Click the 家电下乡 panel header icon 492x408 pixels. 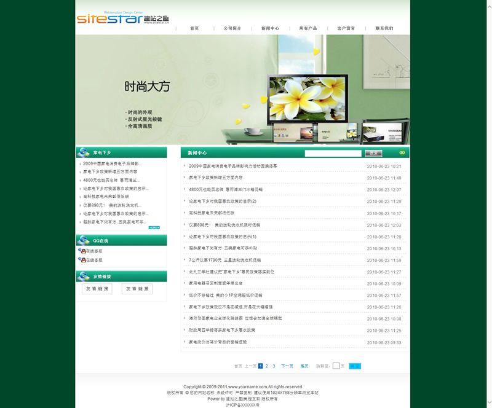84,152
